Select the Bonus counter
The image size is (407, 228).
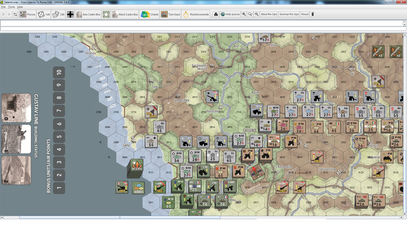click(138, 188)
